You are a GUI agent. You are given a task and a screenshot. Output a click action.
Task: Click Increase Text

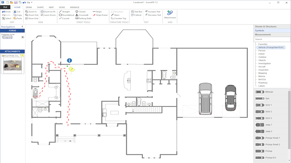pos(153,12)
